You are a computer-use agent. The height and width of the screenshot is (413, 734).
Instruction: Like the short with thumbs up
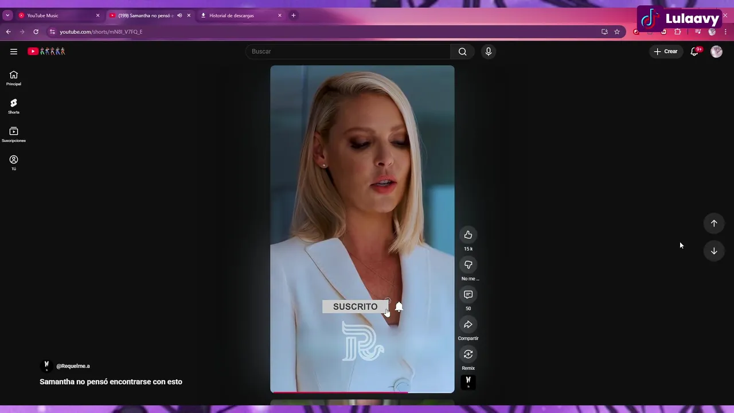(468, 235)
